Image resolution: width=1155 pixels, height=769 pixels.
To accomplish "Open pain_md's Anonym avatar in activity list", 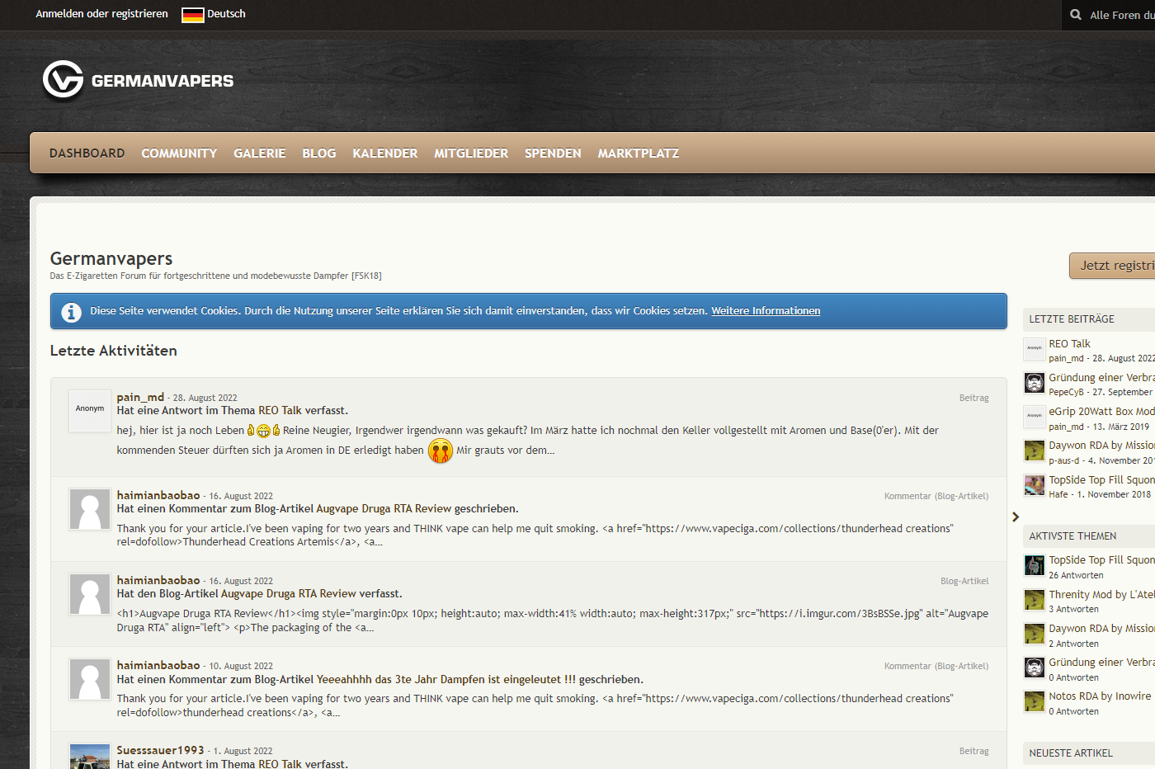I will pos(90,411).
